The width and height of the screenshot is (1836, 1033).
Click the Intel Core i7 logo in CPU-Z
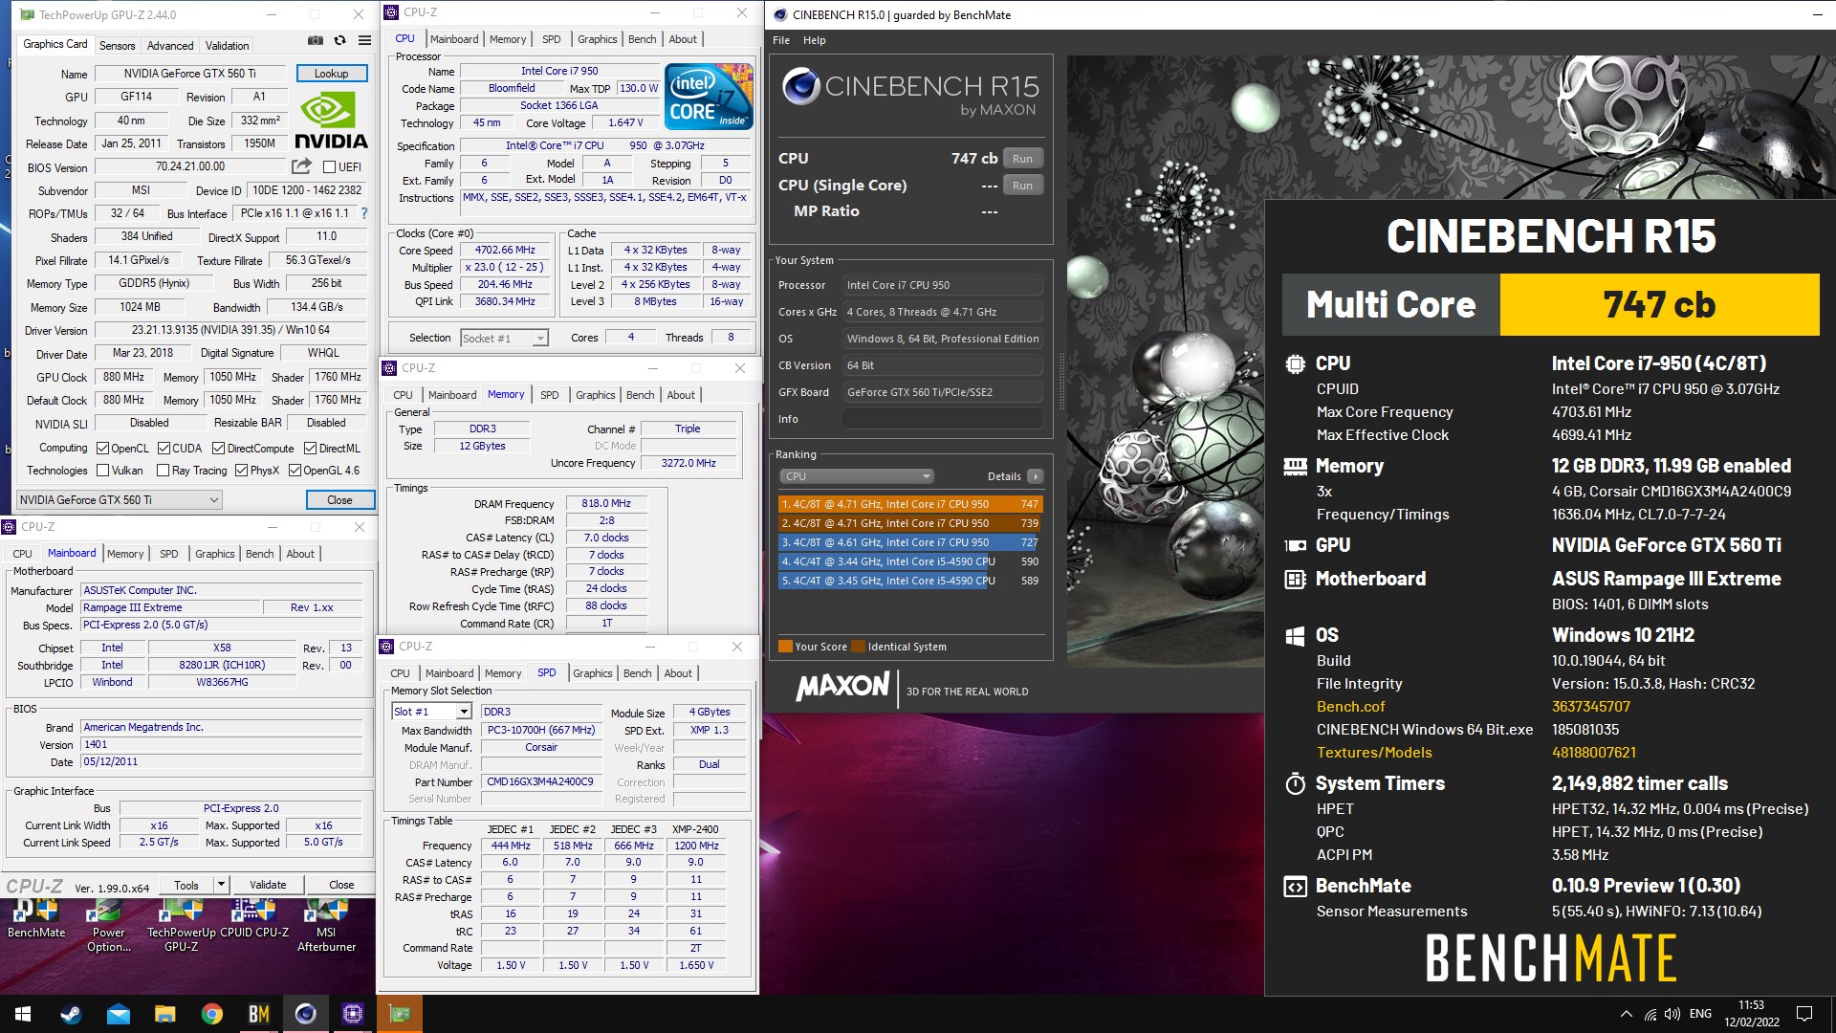[x=709, y=97]
